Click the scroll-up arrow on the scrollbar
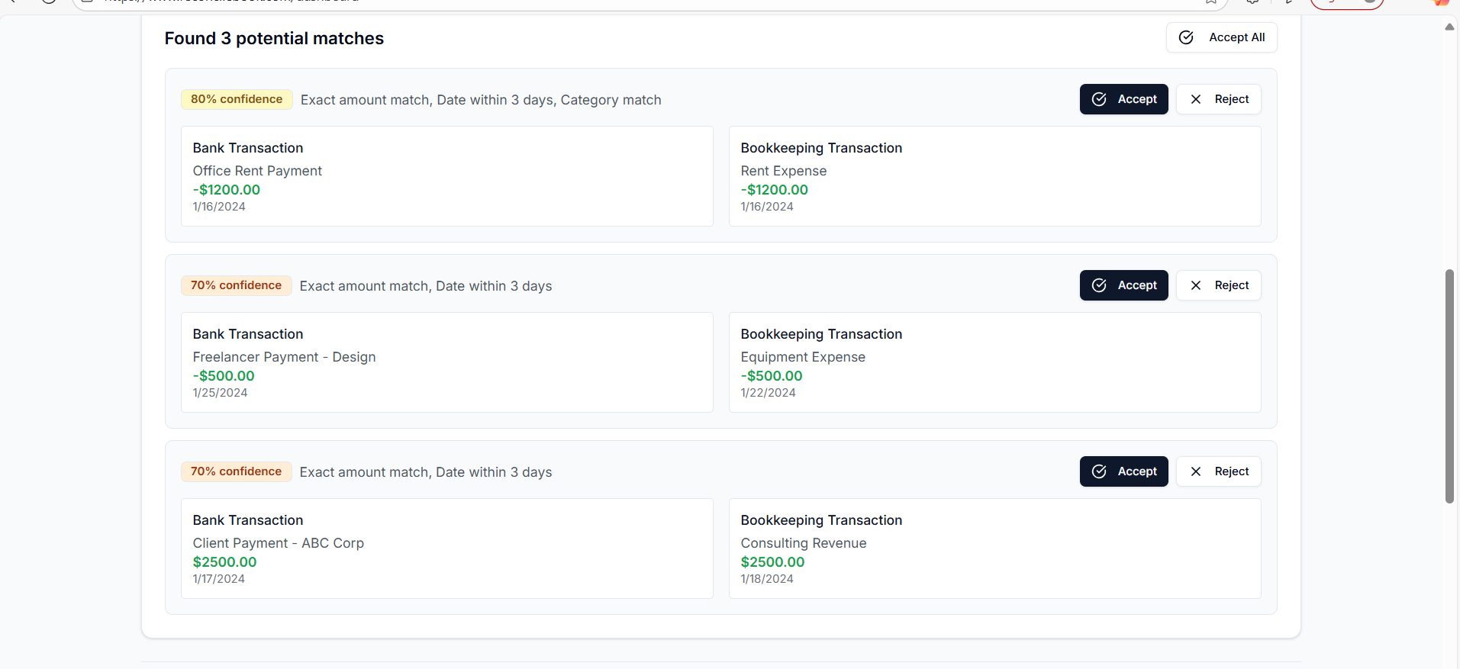This screenshot has width=1460, height=669. pos(1449,27)
